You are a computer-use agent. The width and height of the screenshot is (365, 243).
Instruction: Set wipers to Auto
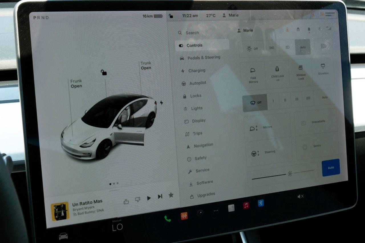coord(325,97)
